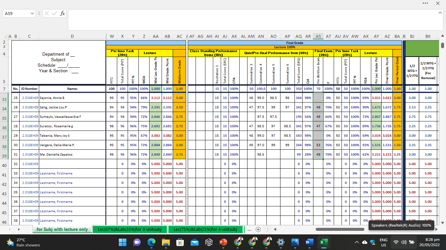Select the total score cell '195'
Viewport: 446px width, 250px height.
(298, 117)
